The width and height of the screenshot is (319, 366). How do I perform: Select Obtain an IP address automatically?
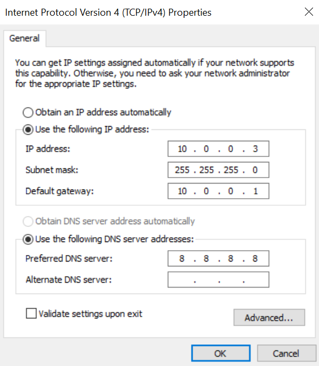pyautogui.click(x=28, y=113)
